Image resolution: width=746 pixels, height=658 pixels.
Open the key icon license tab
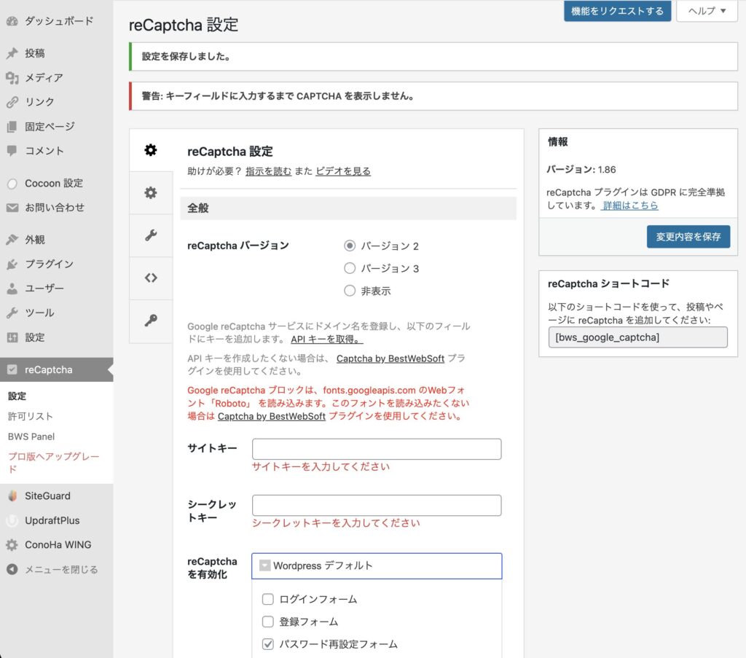coord(151,321)
